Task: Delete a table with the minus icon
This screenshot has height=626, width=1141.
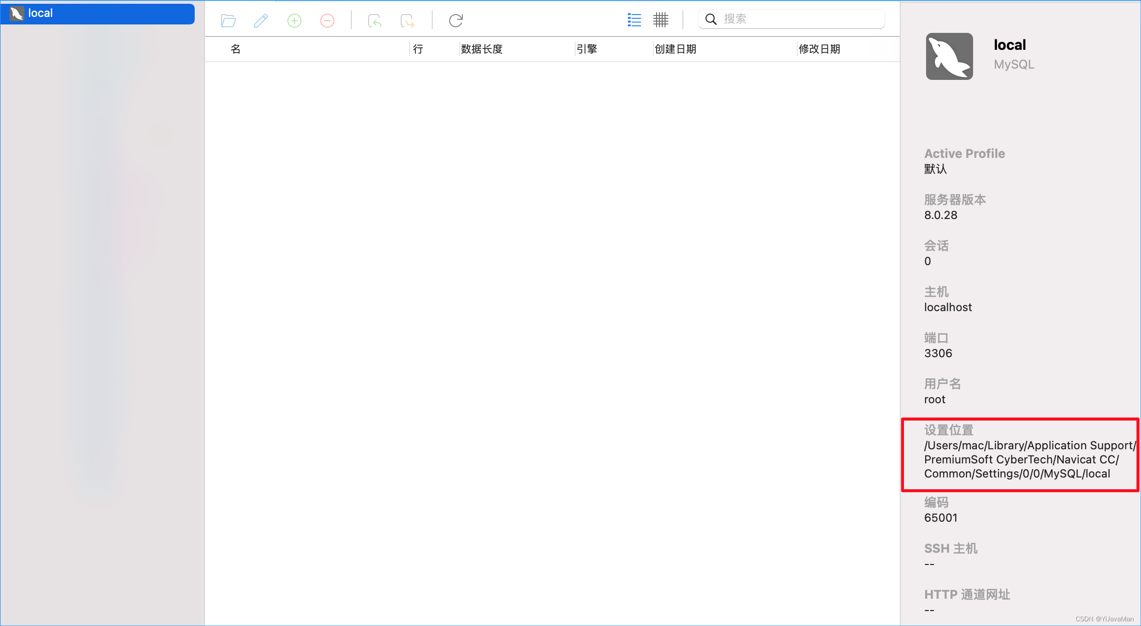Action: 327,20
